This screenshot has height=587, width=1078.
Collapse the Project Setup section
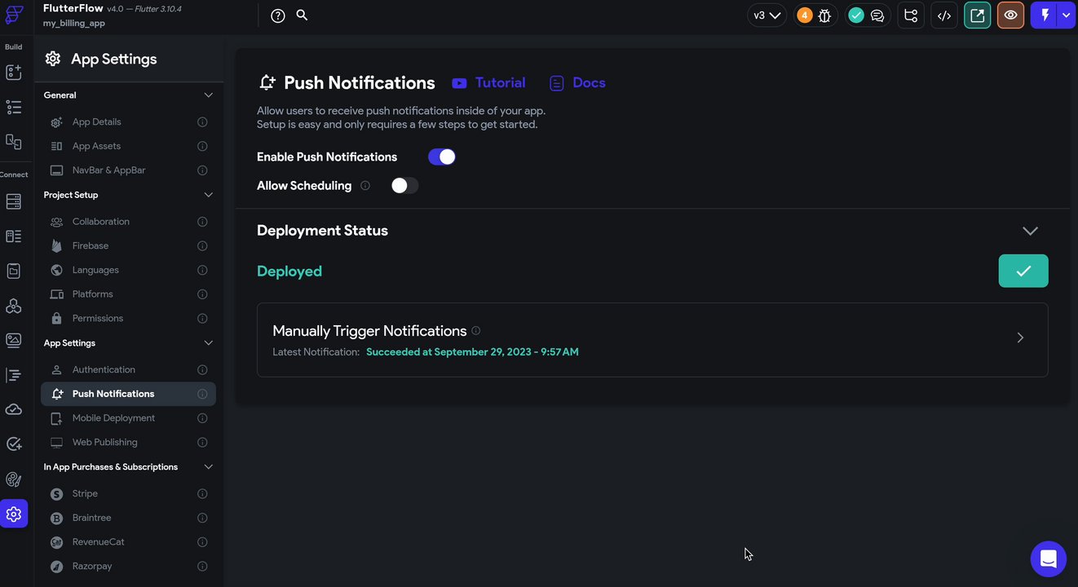[x=208, y=195]
